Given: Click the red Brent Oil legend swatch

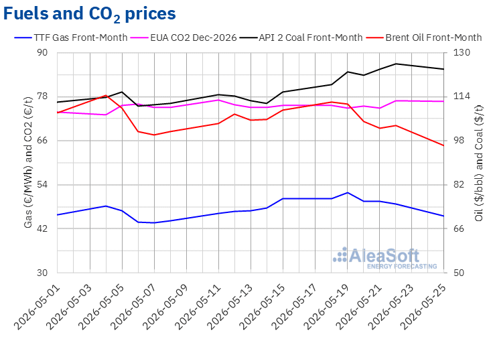Looking at the screenshot, I should (x=375, y=38).
